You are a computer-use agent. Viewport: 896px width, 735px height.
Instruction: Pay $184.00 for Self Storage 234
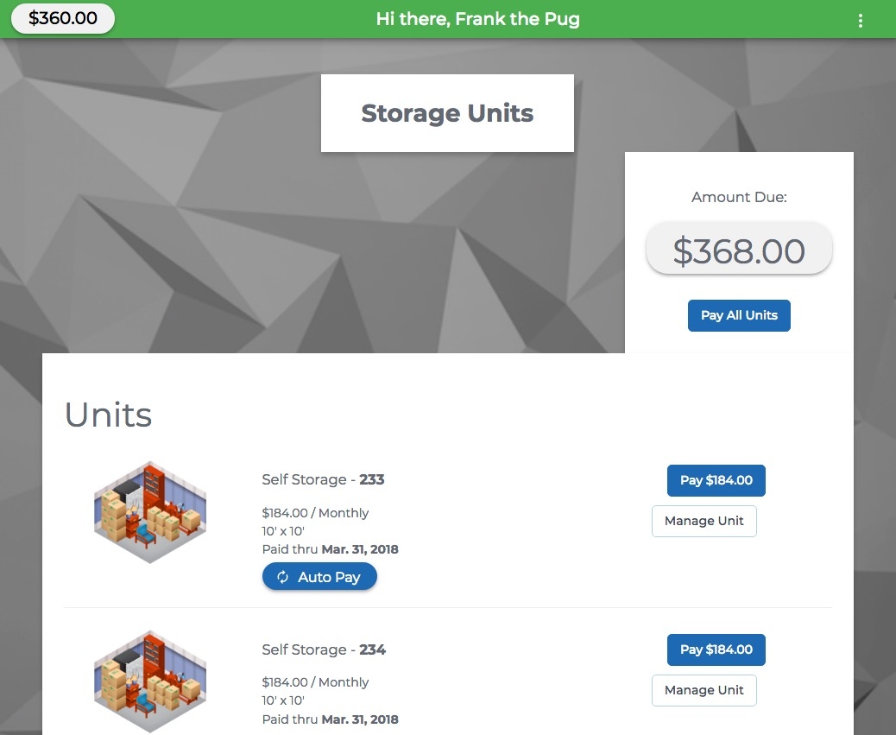pos(716,649)
